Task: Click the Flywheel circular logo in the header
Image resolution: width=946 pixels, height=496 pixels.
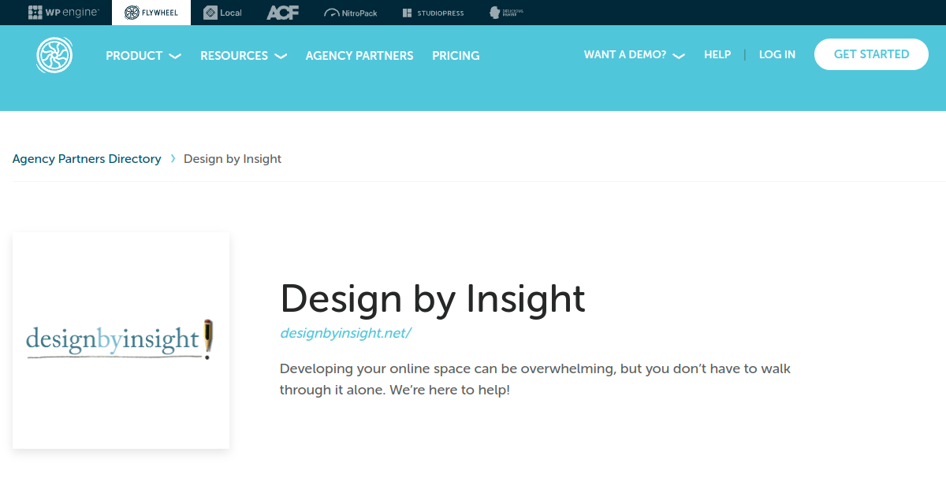Action: pyautogui.click(x=54, y=55)
